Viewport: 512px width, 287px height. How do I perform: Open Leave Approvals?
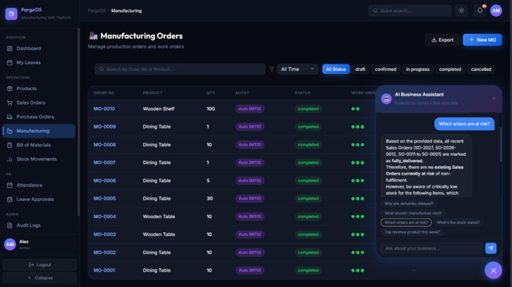[x=39, y=199]
